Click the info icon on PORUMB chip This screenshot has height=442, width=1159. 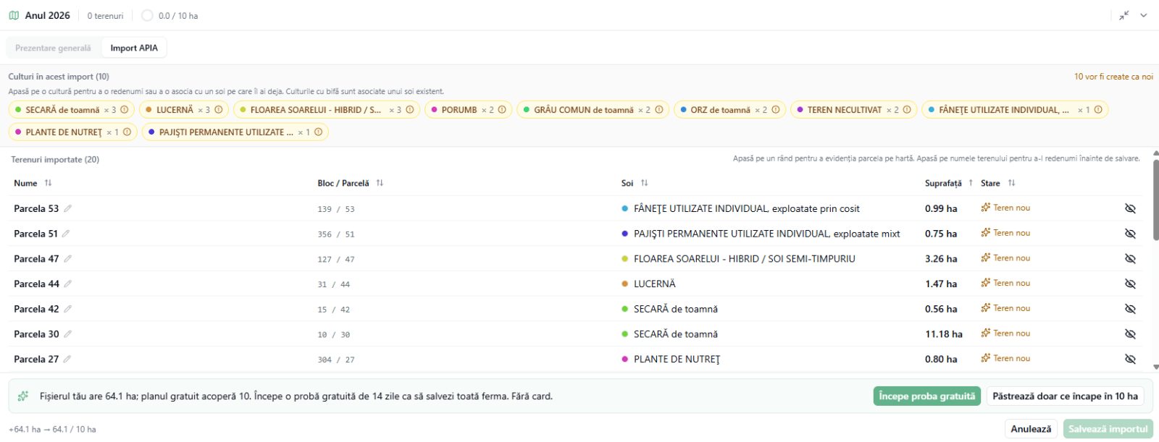502,110
